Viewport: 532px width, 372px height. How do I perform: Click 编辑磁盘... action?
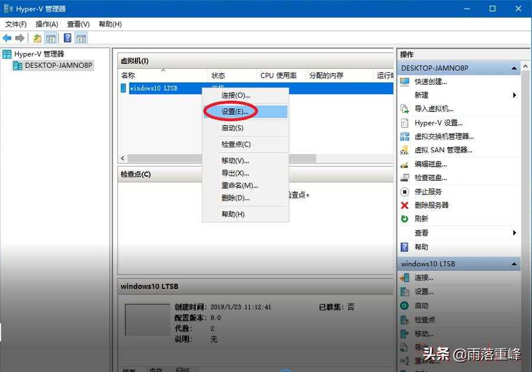tap(431, 164)
